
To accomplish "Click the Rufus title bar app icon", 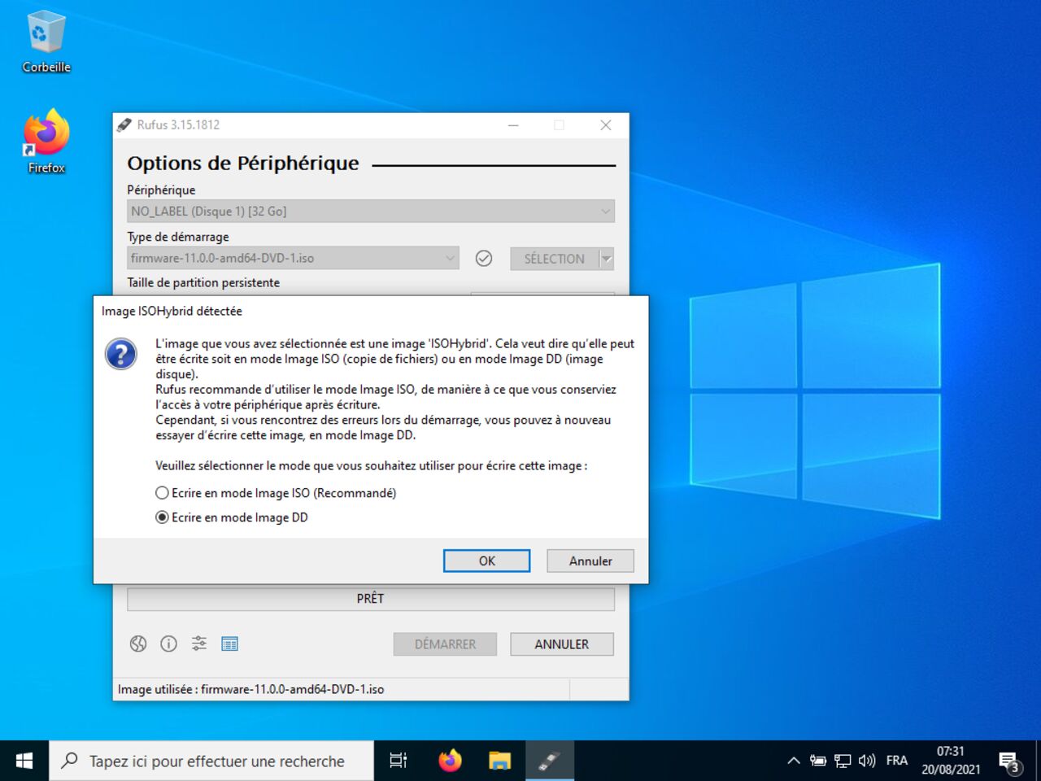I will [x=124, y=124].
